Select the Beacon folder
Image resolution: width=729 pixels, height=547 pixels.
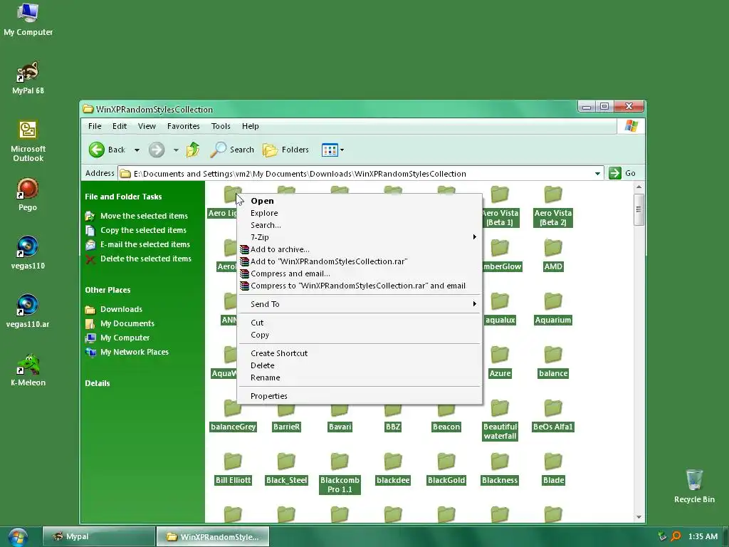[x=446, y=415]
